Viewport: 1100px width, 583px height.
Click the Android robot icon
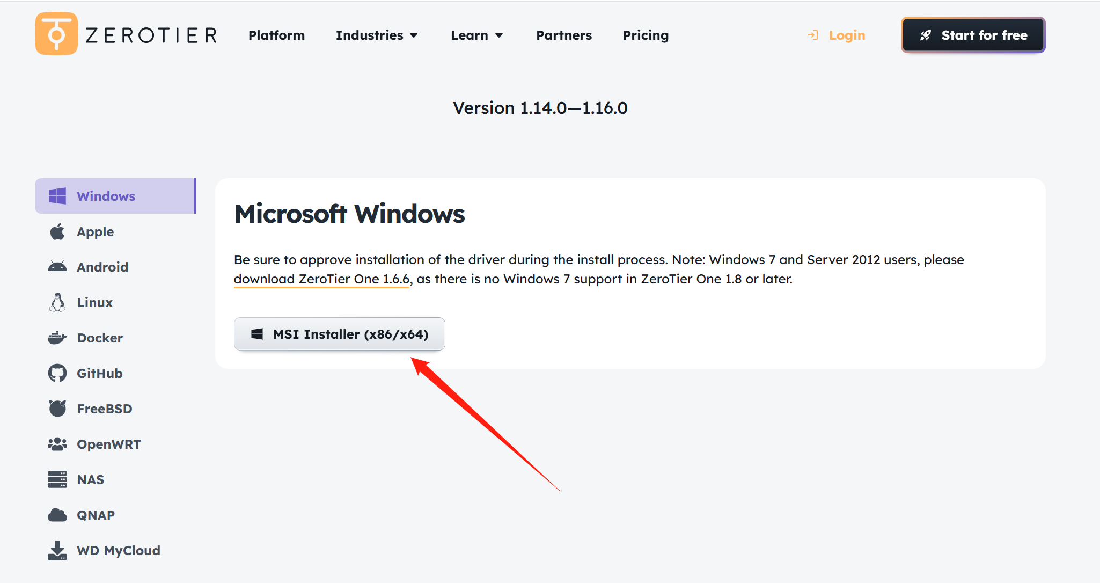click(57, 267)
